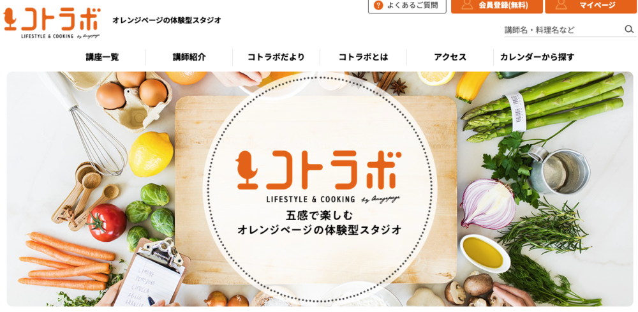Image resolution: width=638 pixels, height=312 pixels.
Task: Click the 五感で楽しむ banner caption
Action: pos(320,215)
